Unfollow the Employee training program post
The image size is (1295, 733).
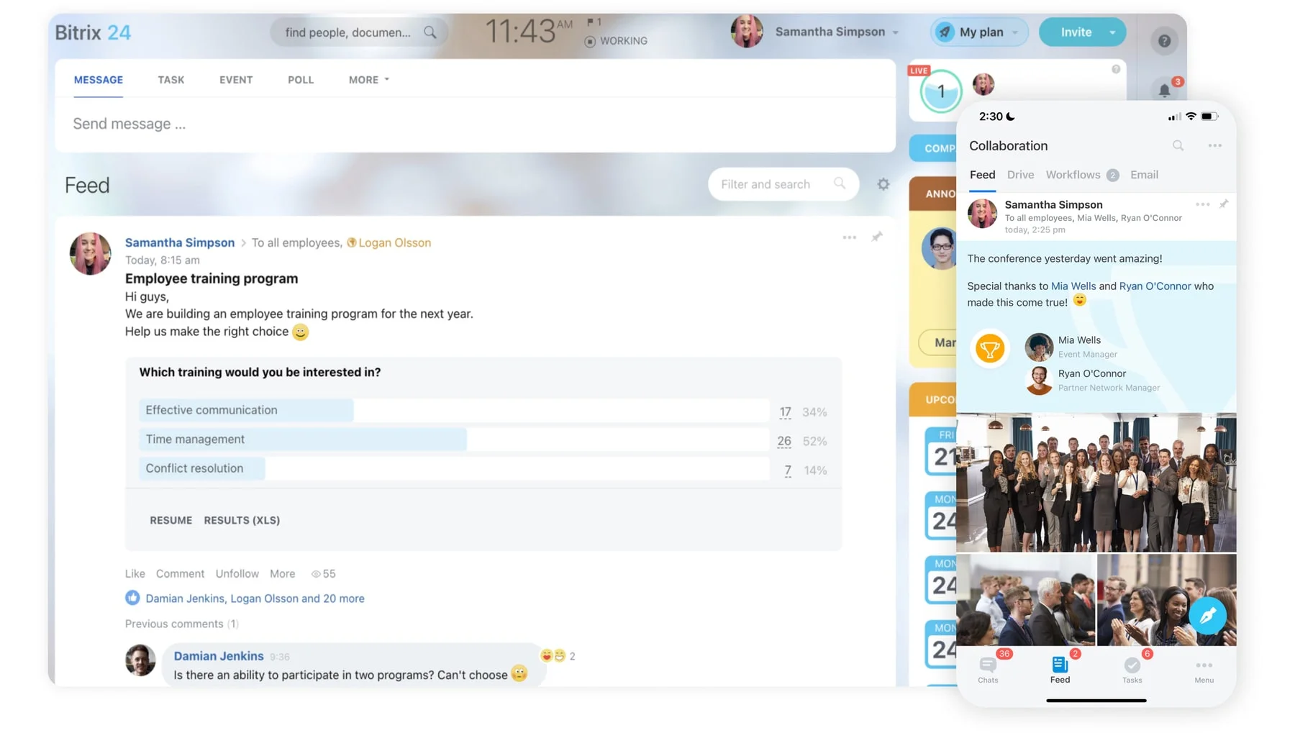pos(237,573)
